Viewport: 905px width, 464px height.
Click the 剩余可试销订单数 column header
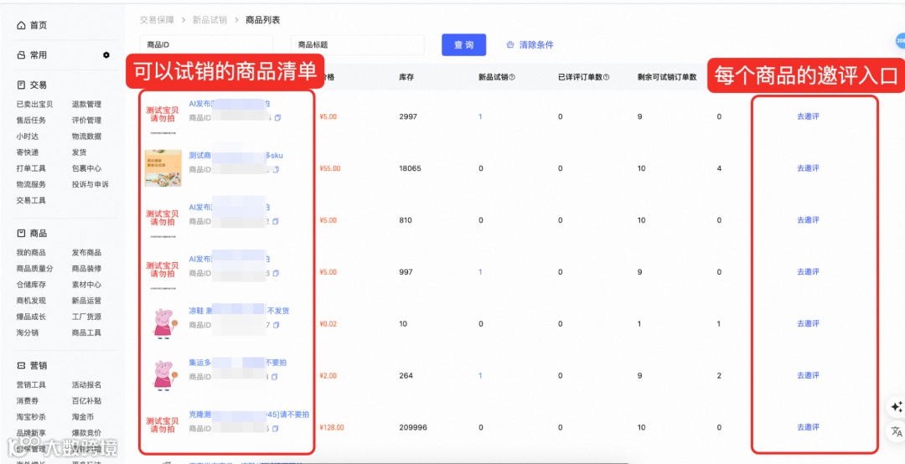tap(667, 77)
